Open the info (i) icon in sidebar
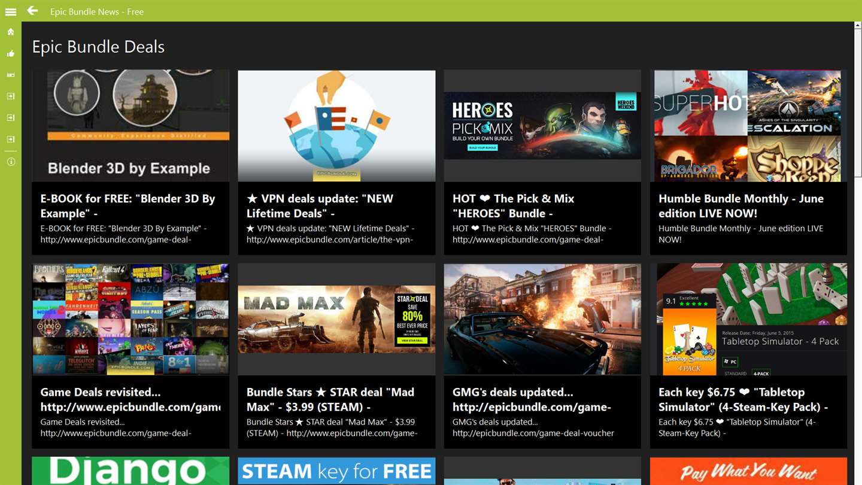Viewport: 862px width, 485px height. [x=11, y=162]
